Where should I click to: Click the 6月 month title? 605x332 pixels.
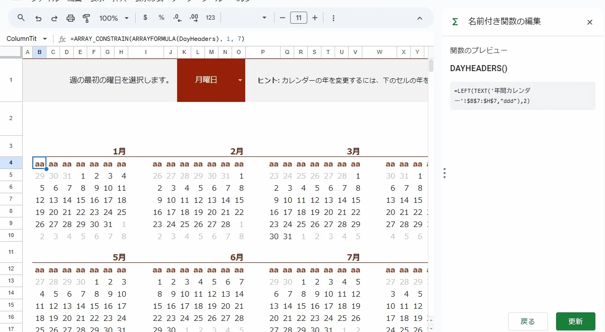tap(237, 257)
